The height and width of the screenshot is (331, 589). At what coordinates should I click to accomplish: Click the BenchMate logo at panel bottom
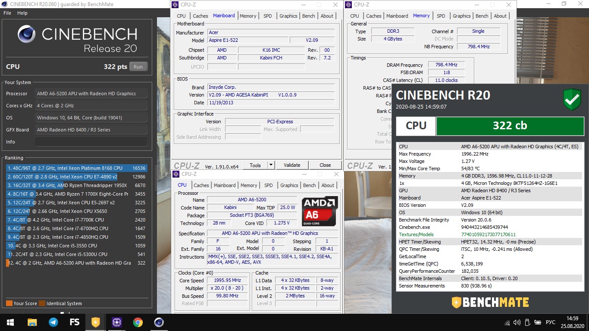click(490, 302)
